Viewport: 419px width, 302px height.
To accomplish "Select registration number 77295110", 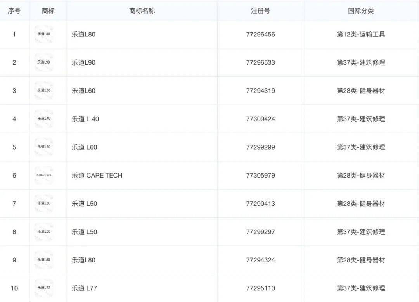I will click(261, 288).
